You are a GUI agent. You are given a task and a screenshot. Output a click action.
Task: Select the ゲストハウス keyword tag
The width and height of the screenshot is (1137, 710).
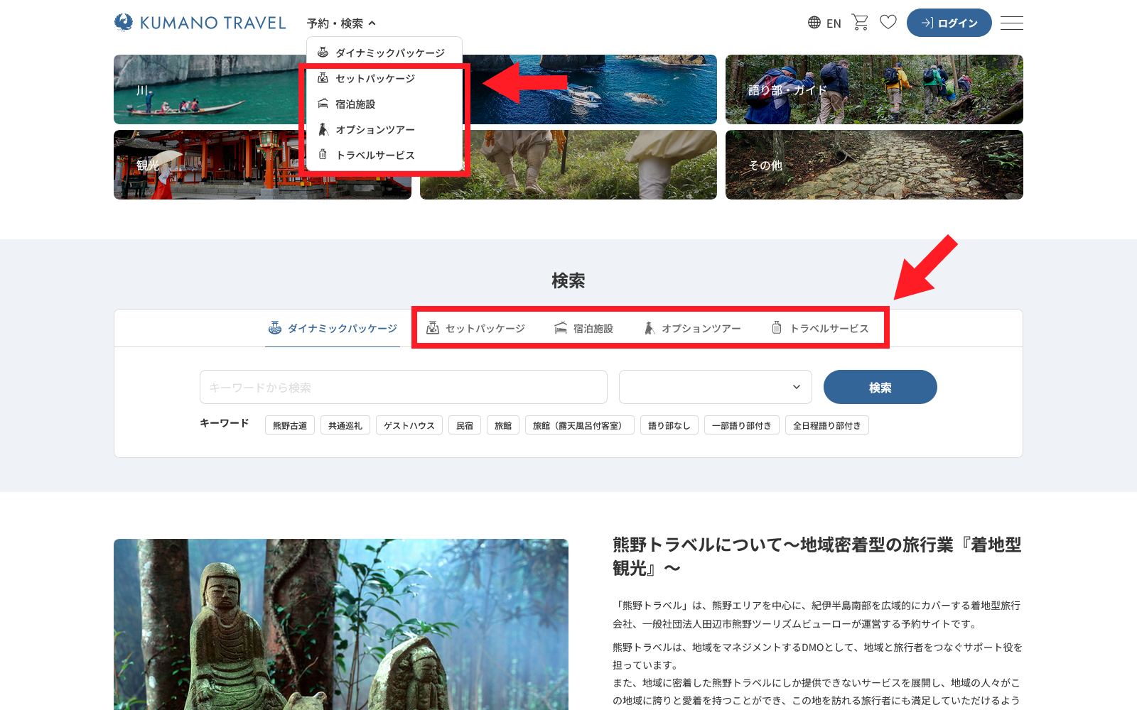[409, 425]
